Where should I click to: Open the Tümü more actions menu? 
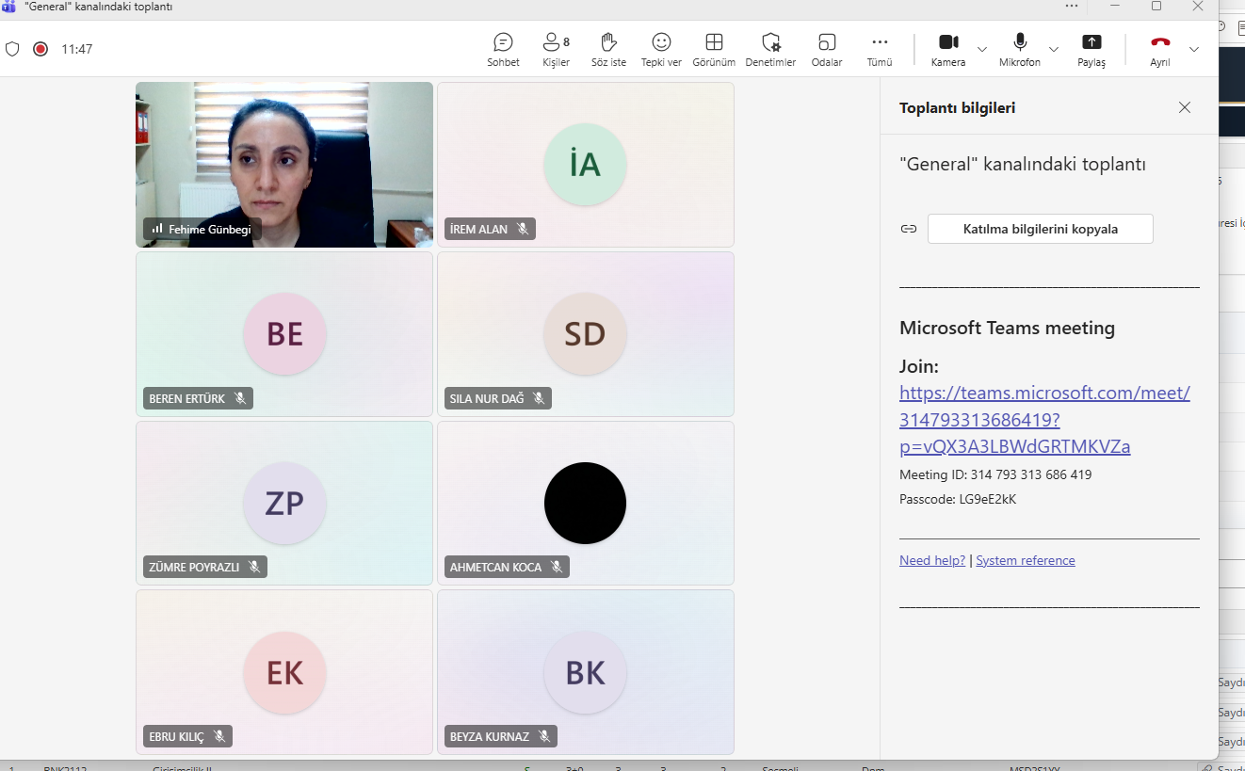(880, 50)
